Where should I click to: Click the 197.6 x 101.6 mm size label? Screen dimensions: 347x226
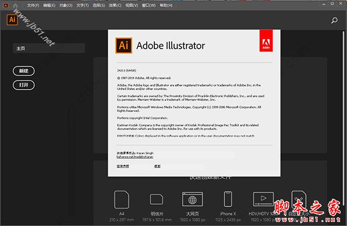coord(157,220)
